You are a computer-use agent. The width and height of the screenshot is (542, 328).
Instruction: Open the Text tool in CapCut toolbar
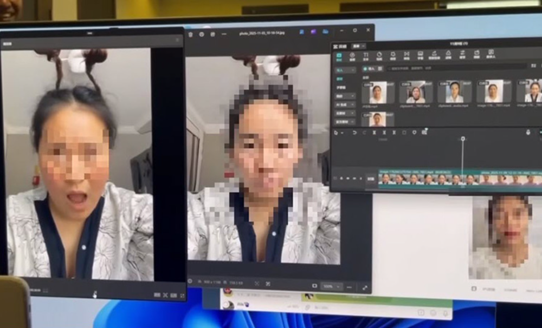pyautogui.click(x=366, y=56)
